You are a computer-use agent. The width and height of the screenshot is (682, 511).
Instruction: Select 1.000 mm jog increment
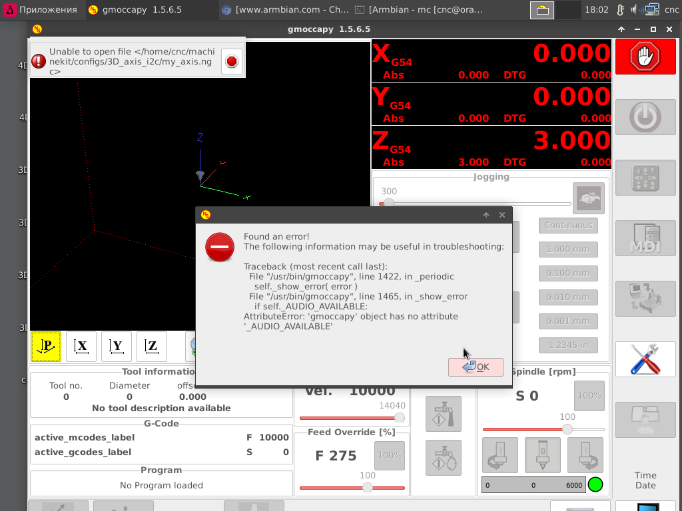pos(568,250)
